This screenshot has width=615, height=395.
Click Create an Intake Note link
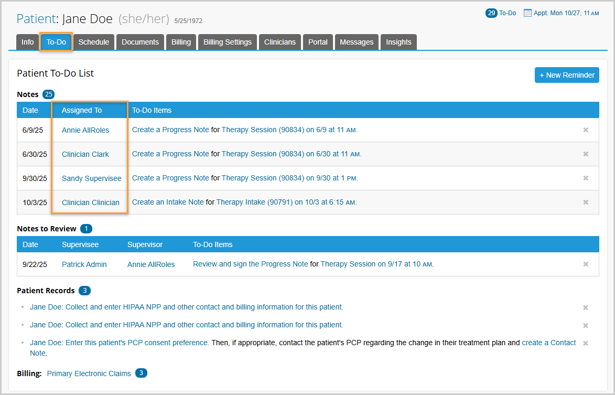click(x=168, y=202)
